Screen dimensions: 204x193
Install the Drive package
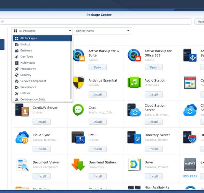(x=153, y=176)
